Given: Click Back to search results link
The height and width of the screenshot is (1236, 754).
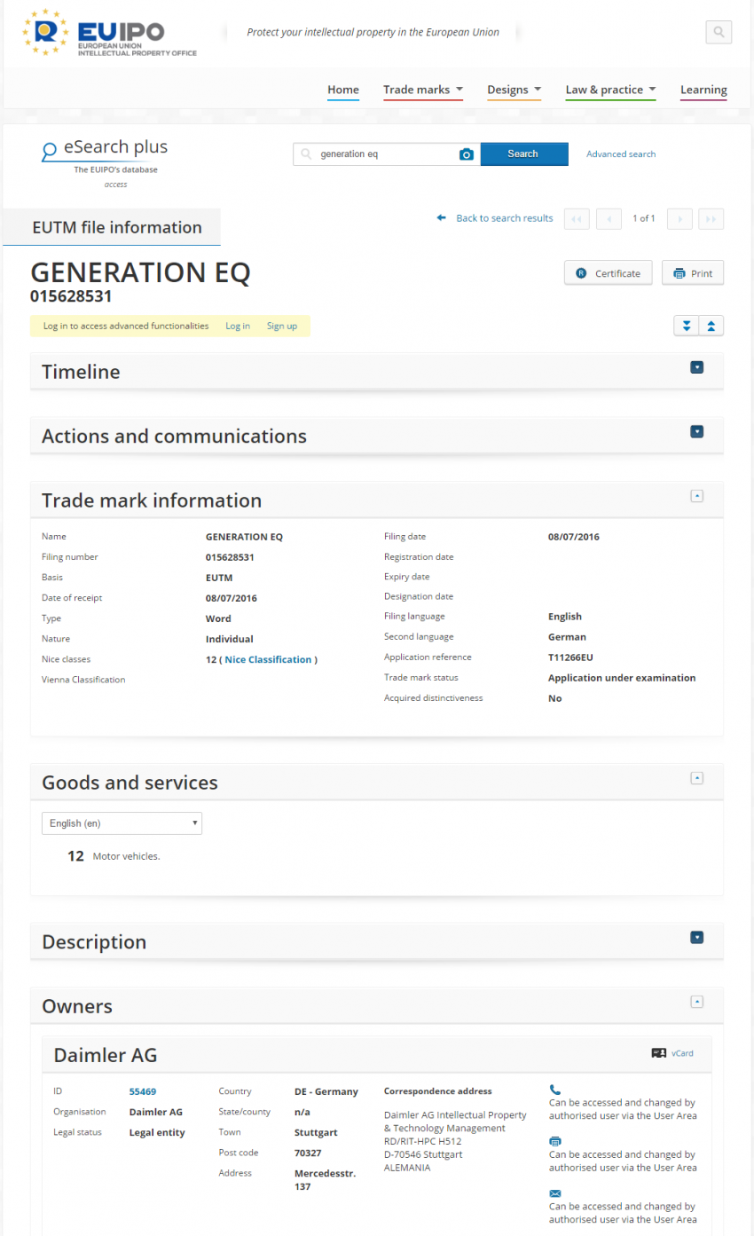Looking at the screenshot, I should coord(505,218).
